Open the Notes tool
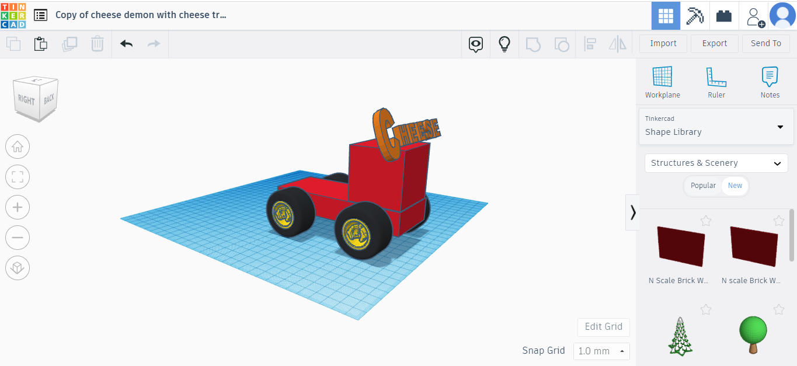Viewport: 797px width, 366px height. (770, 82)
